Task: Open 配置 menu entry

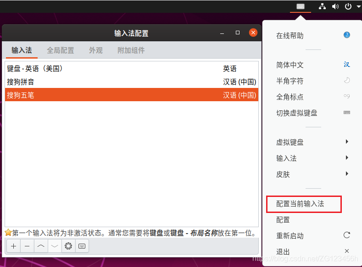Action: (x=283, y=220)
